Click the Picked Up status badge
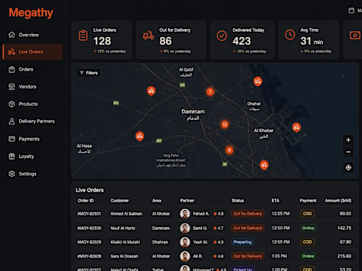362x271 pixels. tap(243, 269)
